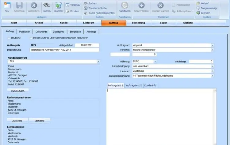Viewport: 230px width, 145px height.
Task: Click into the Bezeichnung text field
Action: pyautogui.click(x=64, y=49)
